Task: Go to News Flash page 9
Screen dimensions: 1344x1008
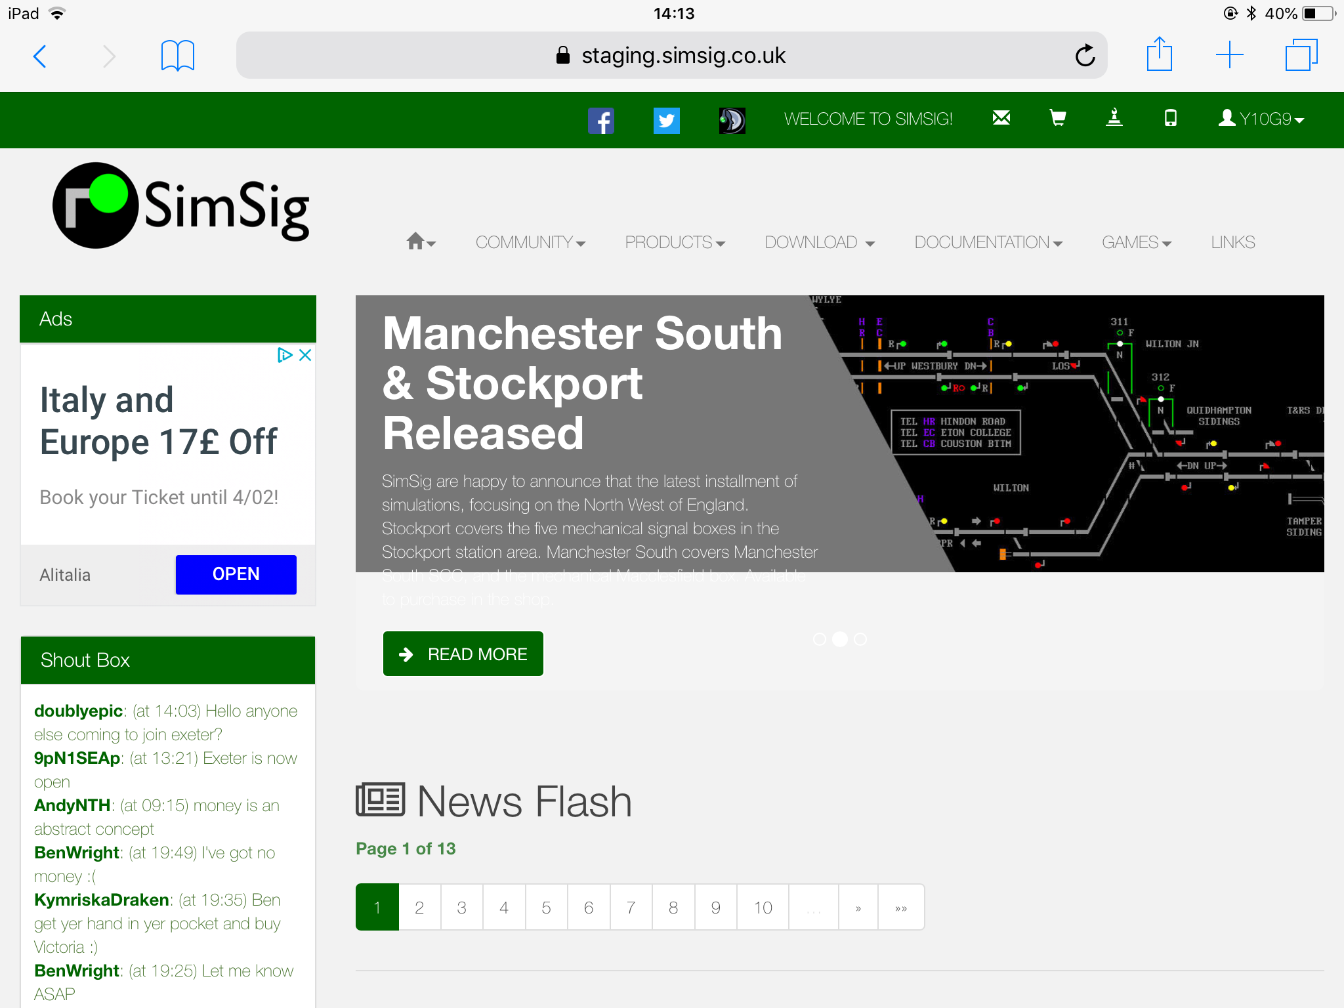Action: click(716, 907)
